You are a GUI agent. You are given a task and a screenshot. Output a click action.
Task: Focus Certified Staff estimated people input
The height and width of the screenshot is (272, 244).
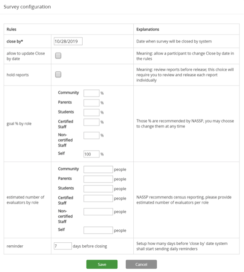click(x=98, y=198)
